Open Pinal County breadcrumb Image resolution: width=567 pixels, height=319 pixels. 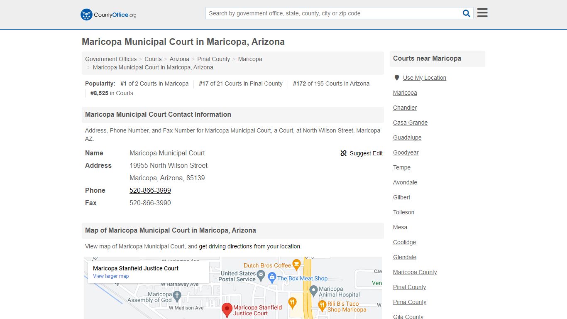coord(214,59)
